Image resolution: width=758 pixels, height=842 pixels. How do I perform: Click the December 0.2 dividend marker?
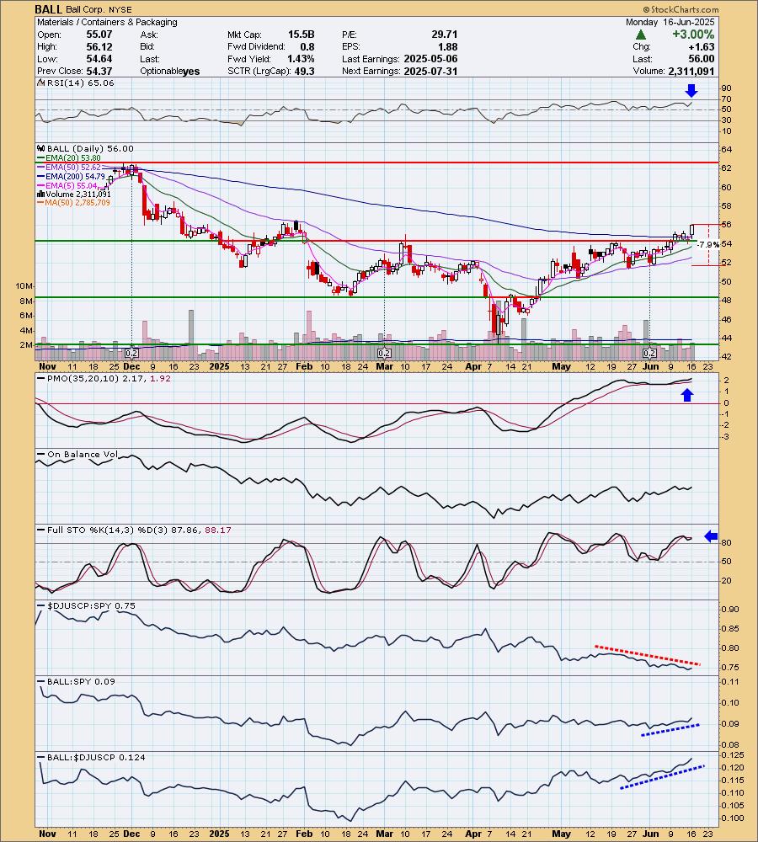131,354
